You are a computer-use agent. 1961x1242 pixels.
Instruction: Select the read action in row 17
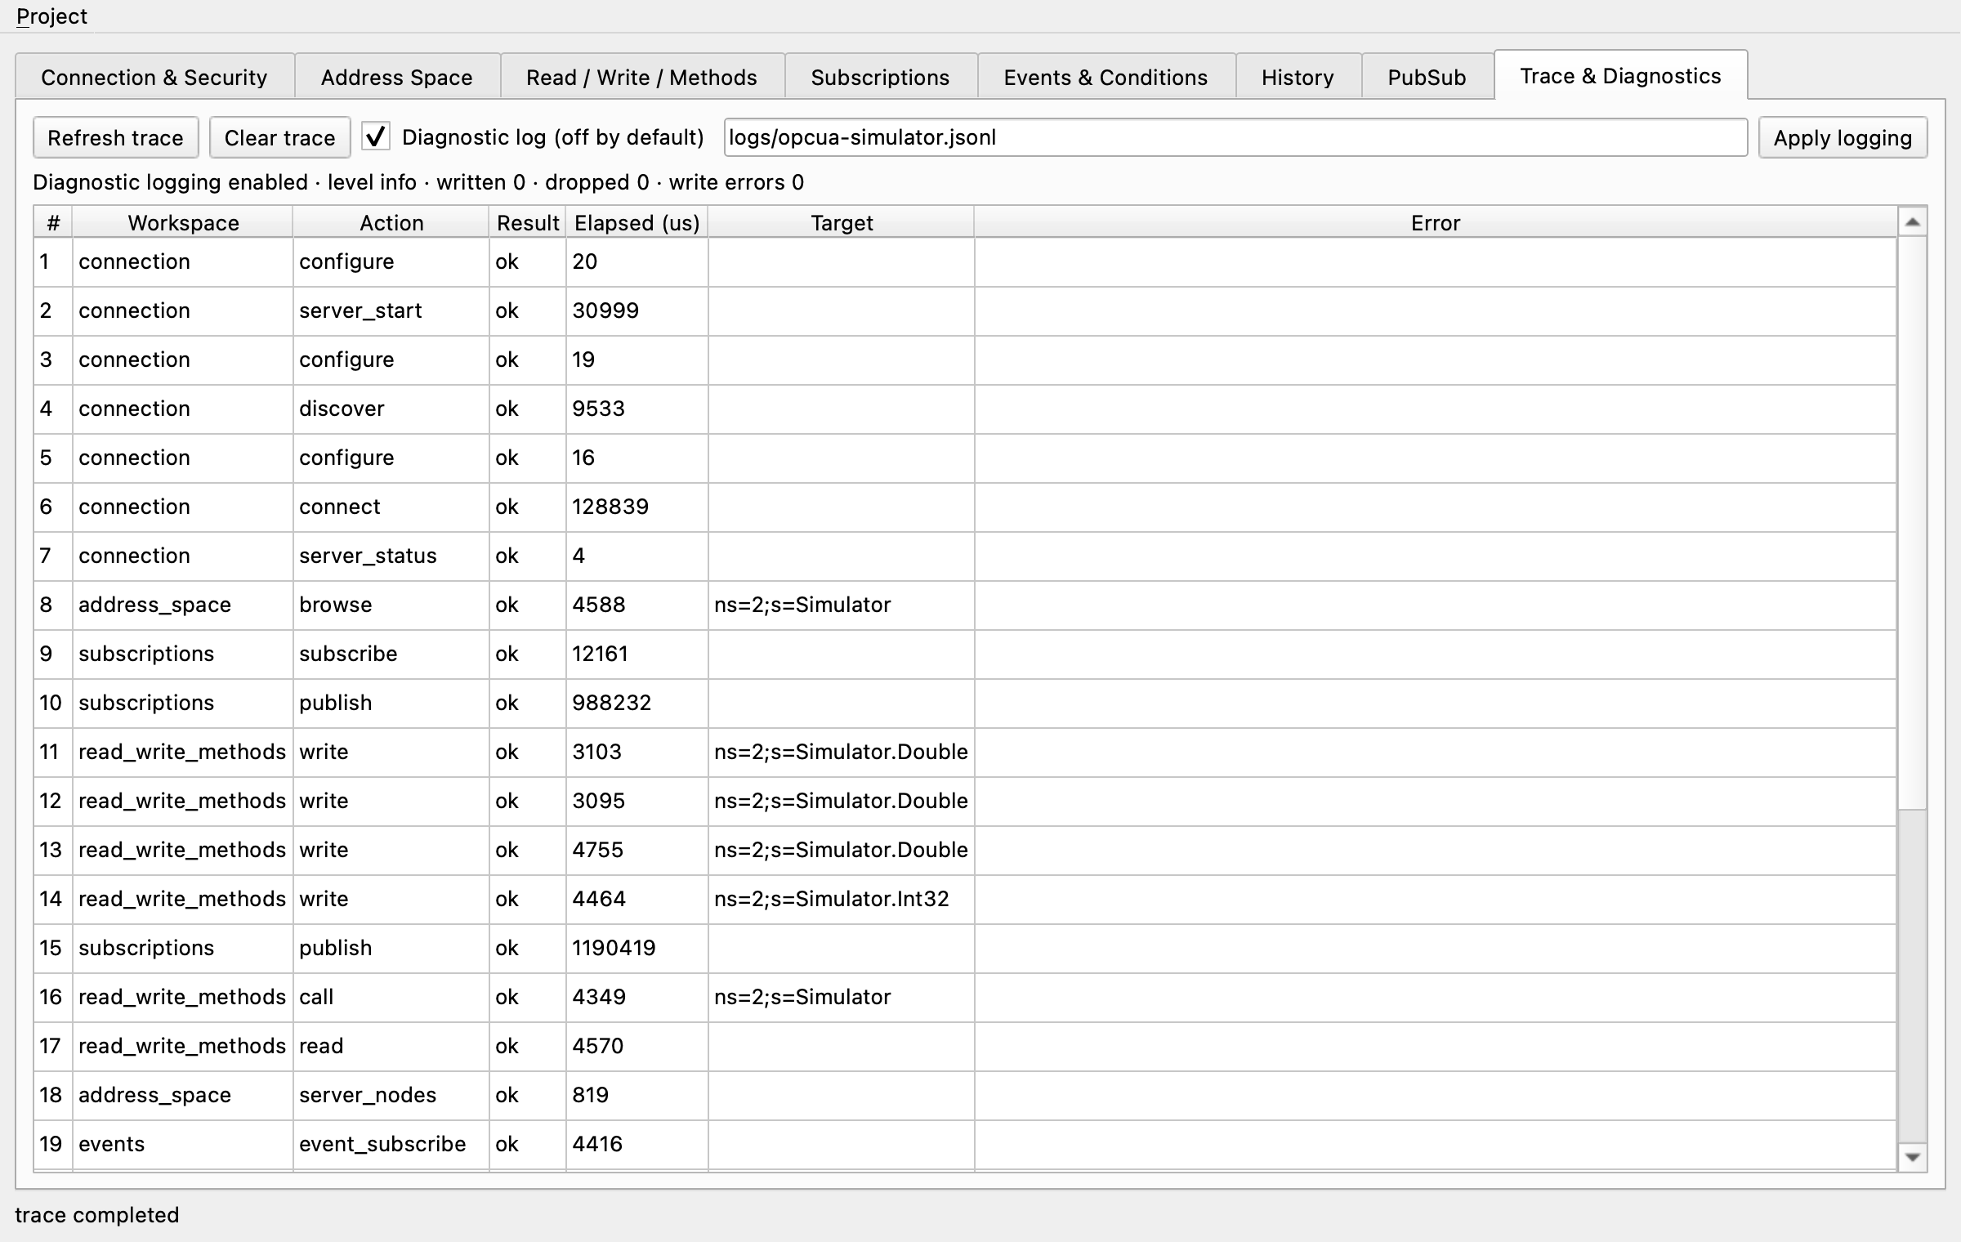(x=391, y=1047)
